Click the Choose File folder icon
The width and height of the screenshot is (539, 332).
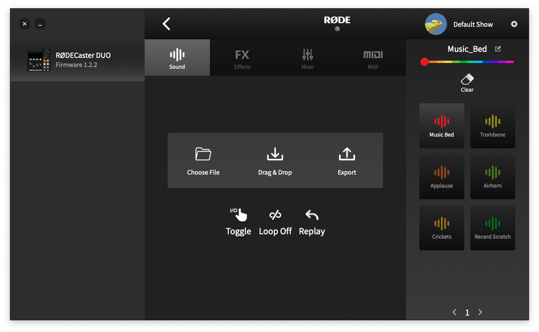tap(203, 154)
